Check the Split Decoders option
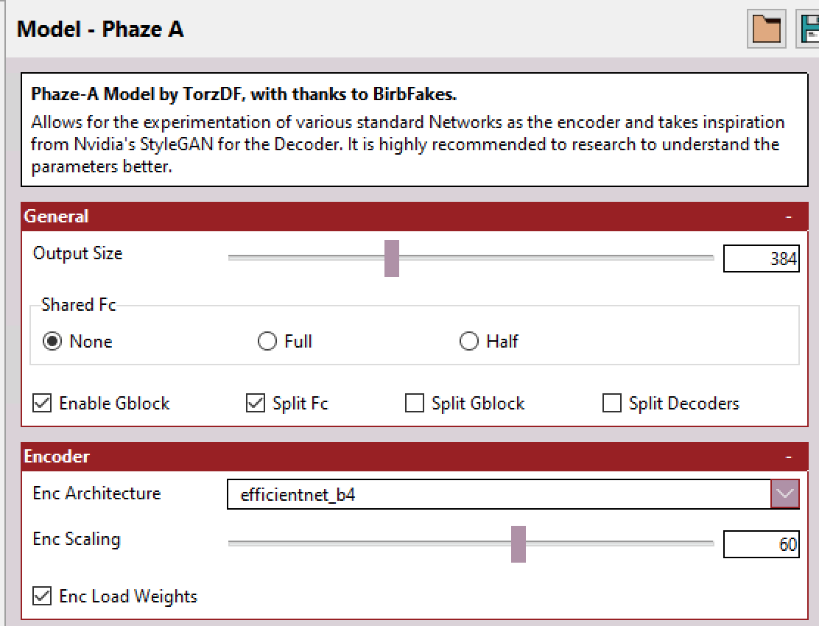 point(611,403)
